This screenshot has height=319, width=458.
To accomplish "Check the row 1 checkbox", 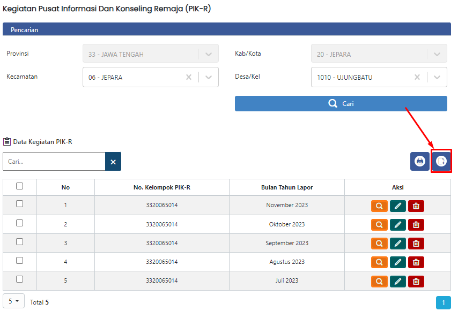I will tap(19, 204).
